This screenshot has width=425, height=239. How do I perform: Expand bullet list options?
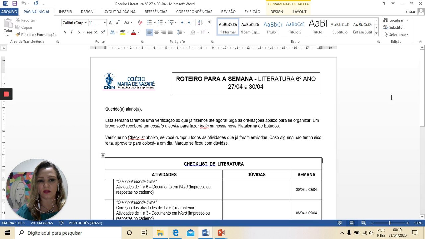155,23
